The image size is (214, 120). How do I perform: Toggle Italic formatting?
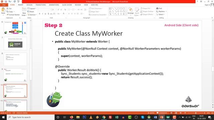[42, 14]
